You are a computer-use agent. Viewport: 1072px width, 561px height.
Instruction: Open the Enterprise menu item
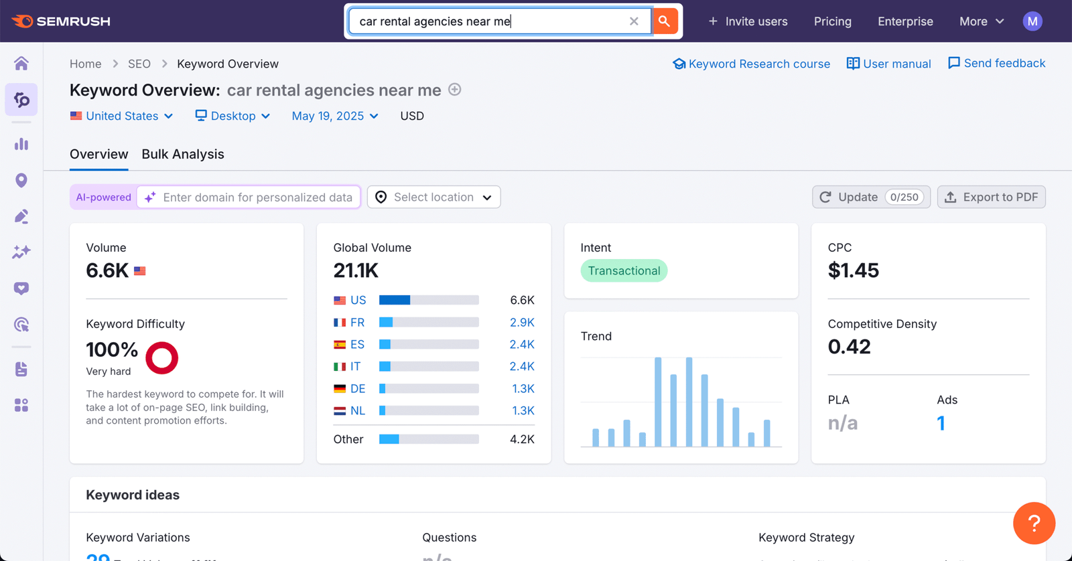pos(905,21)
